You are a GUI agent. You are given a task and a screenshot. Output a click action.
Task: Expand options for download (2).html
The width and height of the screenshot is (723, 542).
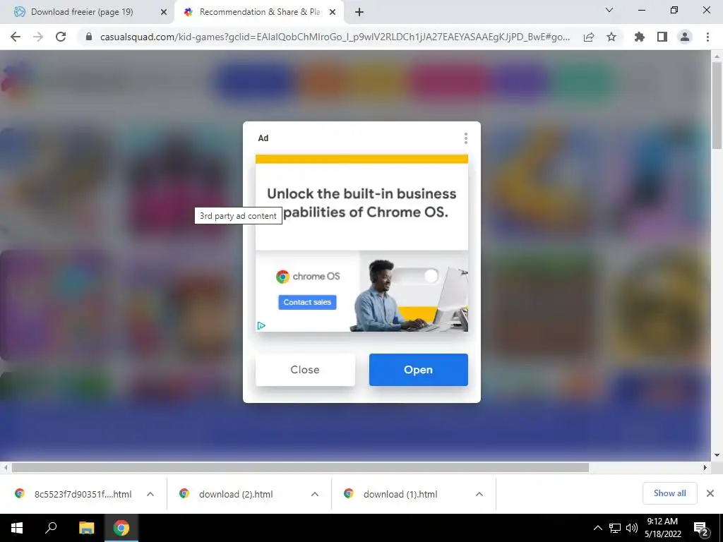point(315,494)
